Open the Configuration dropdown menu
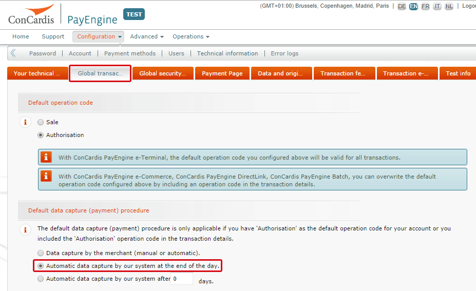Viewport: 476px width, 291px height. pos(99,36)
